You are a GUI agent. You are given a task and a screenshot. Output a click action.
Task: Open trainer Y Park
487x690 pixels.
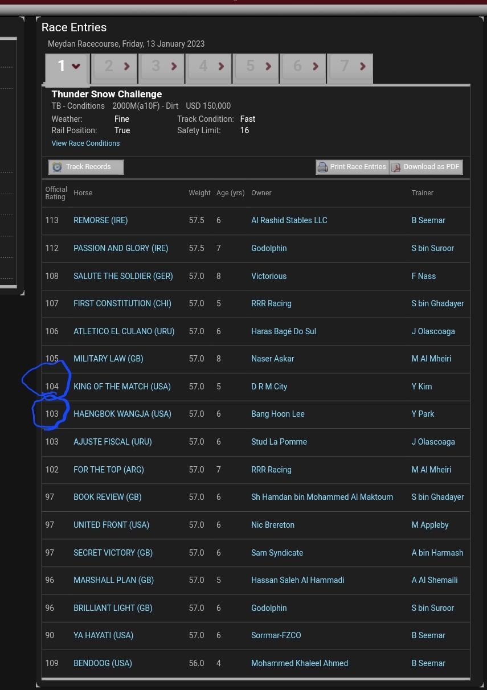click(x=423, y=414)
